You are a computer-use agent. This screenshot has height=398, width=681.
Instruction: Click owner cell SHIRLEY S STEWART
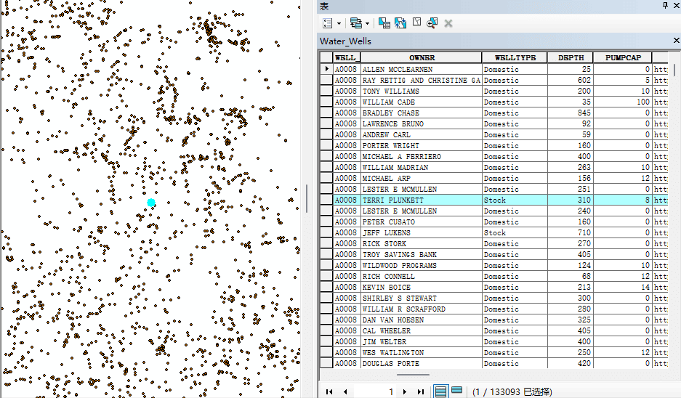[422, 298]
